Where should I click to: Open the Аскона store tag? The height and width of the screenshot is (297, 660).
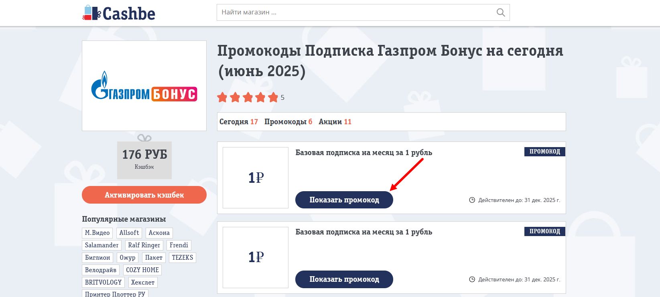[x=159, y=233]
